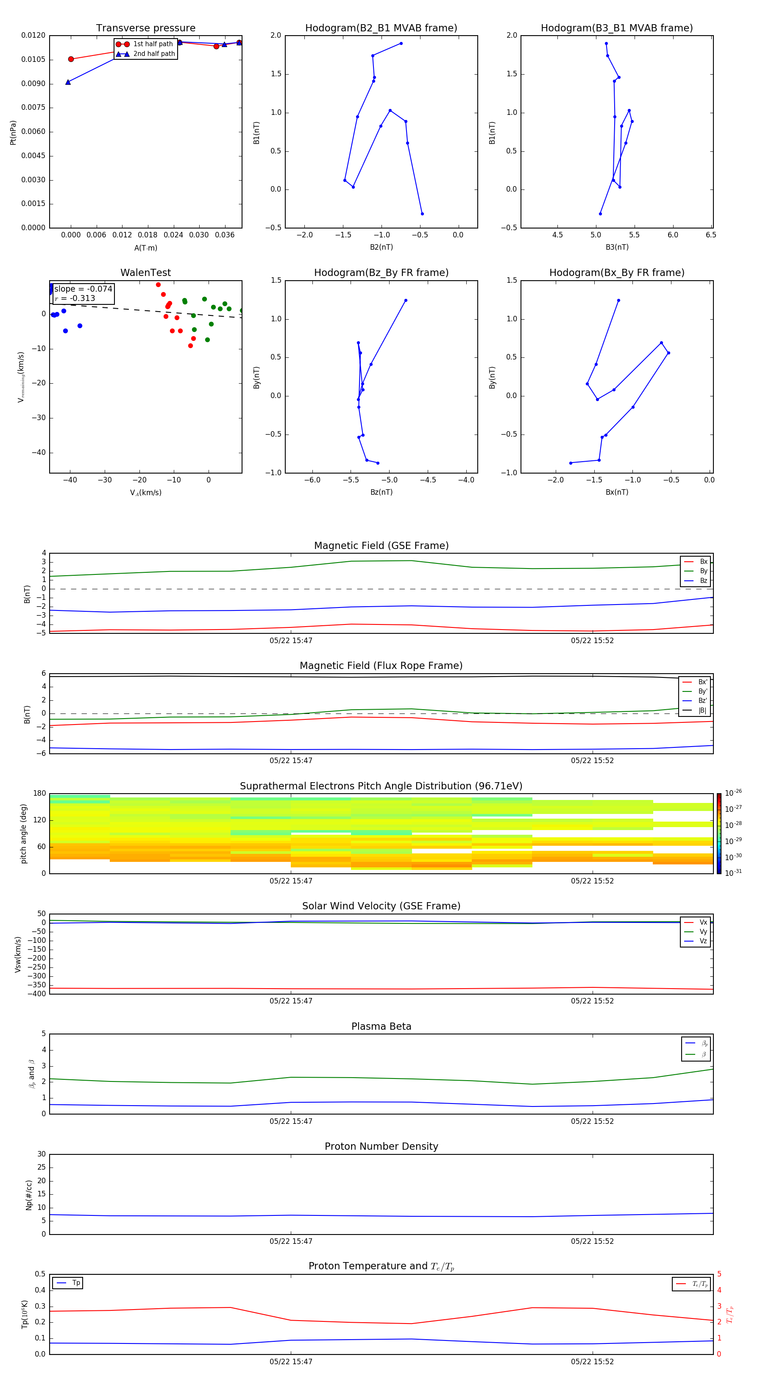Click 'Hodogram(Bx_By FR frame)' title
The image size is (763, 1399).
point(617,273)
